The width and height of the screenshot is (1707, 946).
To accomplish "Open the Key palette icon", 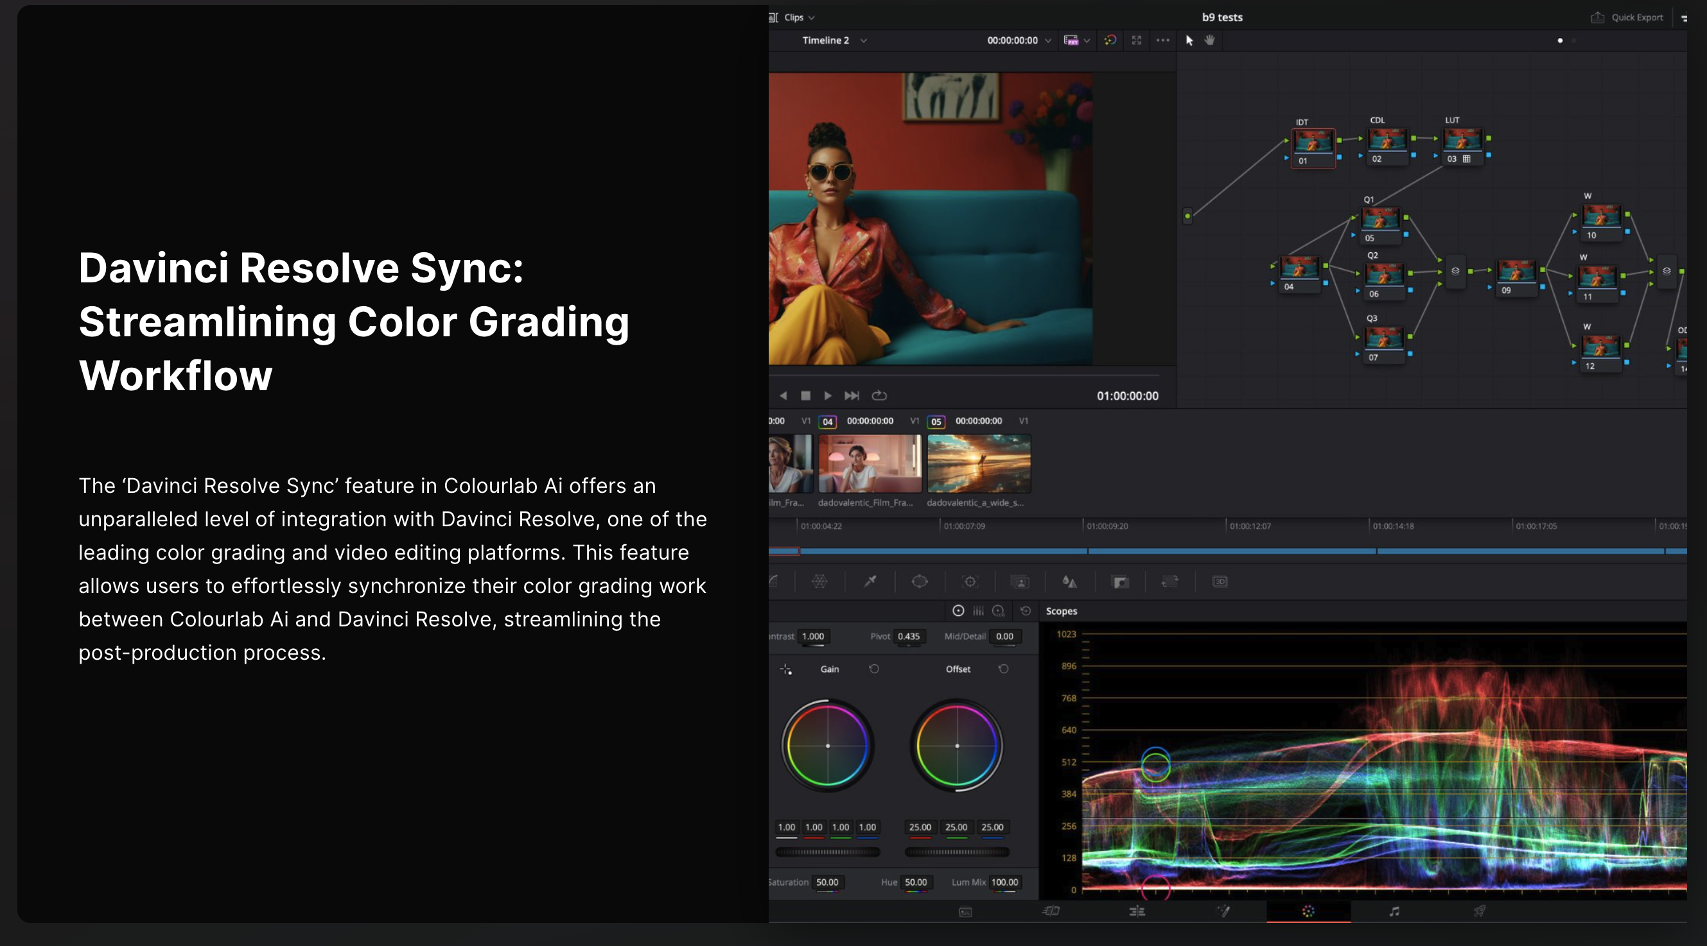I will (x=1120, y=582).
